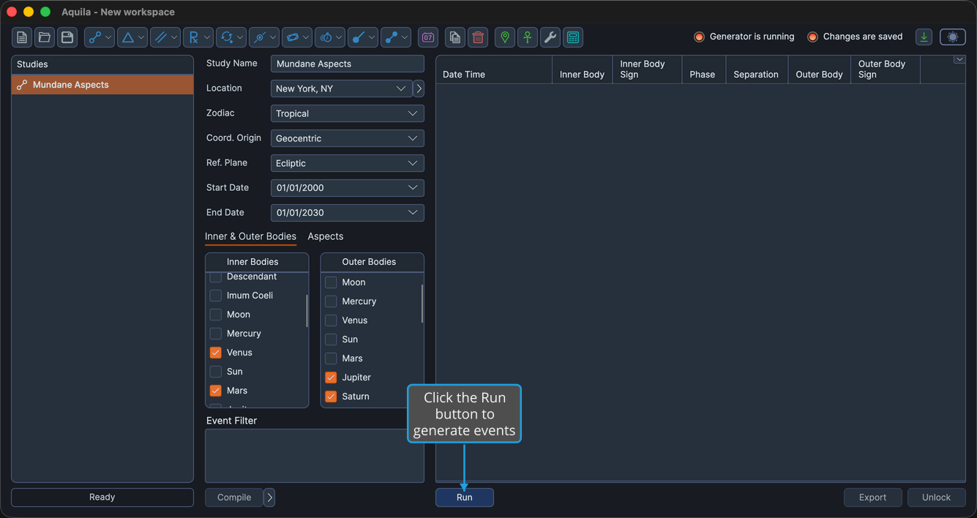Open the Zodiac dropdown set to Tropical
The image size is (977, 518).
click(347, 113)
